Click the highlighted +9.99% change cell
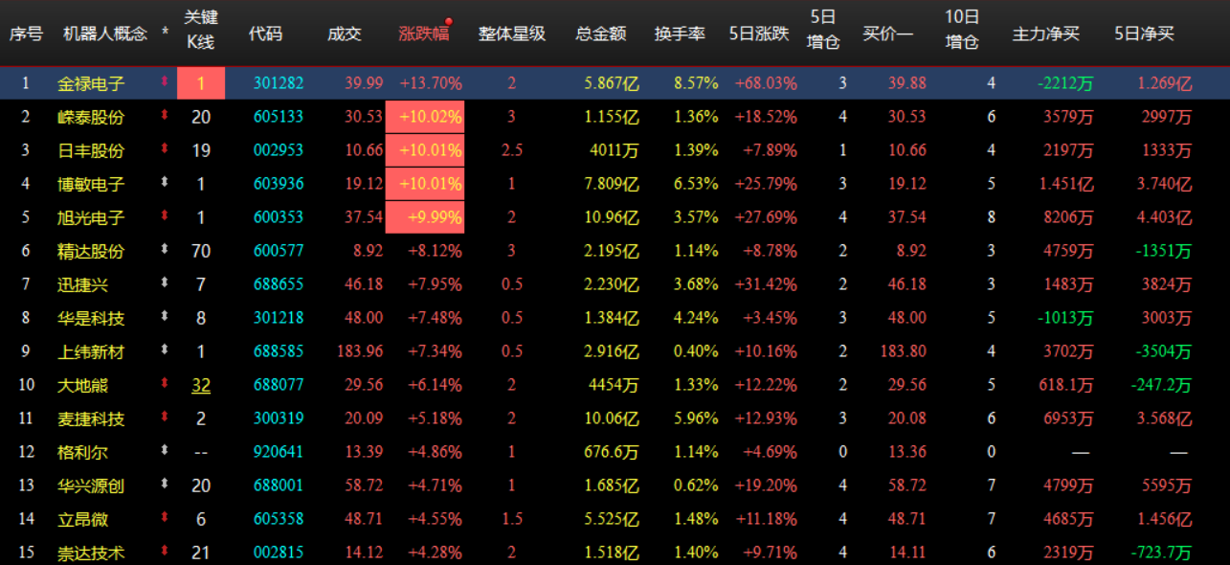Screen dimensions: 1230x565 tap(425, 217)
